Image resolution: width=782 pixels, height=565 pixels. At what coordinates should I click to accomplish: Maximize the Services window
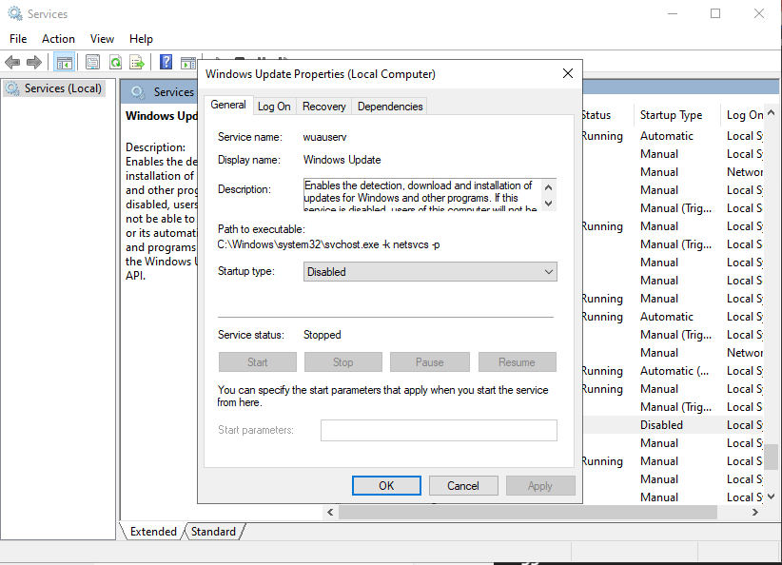tap(715, 13)
